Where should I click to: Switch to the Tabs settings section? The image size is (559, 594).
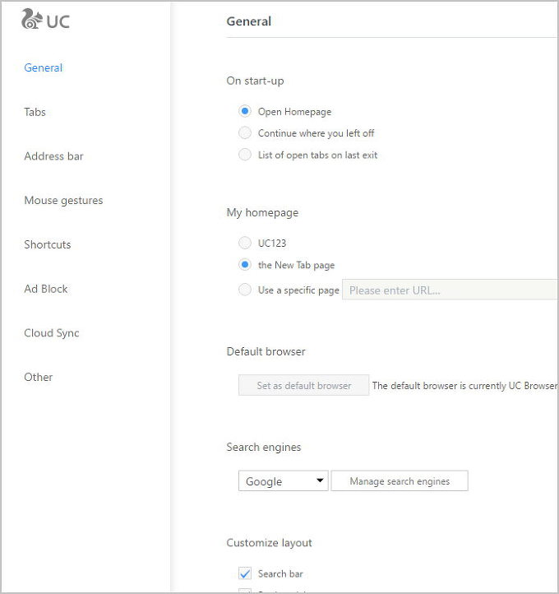pyautogui.click(x=35, y=112)
